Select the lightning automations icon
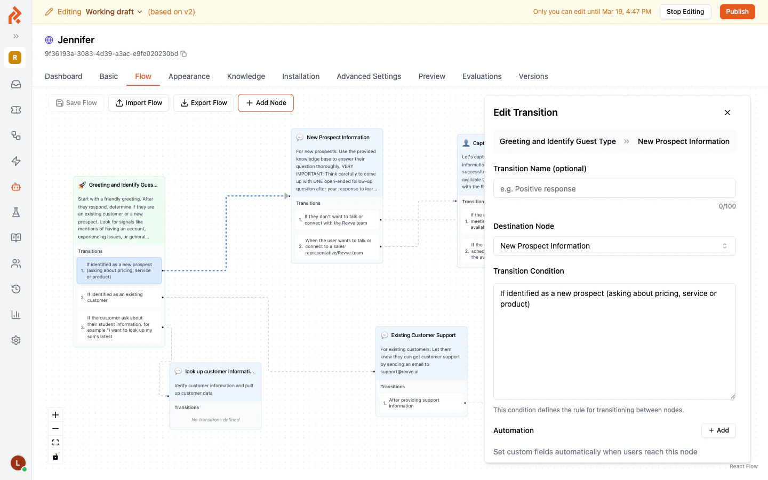The width and height of the screenshot is (768, 480). tap(15, 161)
